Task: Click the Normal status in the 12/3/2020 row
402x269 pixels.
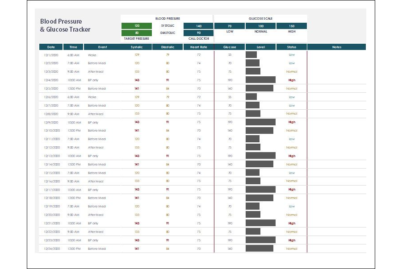Action: [x=292, y=72]
